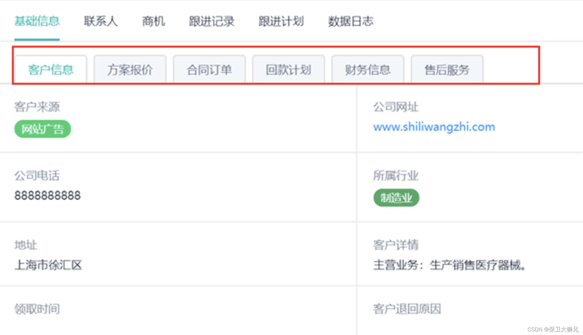The image size is (583, 335).
Task: Open the 方案报价 sub-tab
Action: coord(130,70)
